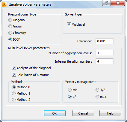Click the application icon in title bar
127x122 pixels.
4,4
